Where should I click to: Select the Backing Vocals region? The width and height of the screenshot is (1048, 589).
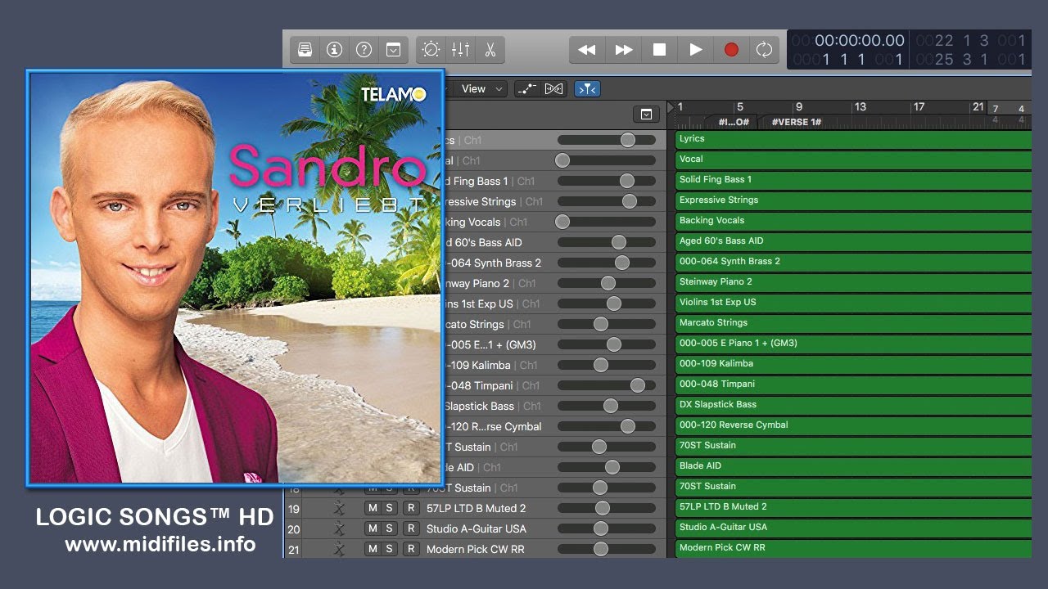click(x=853, y=222)
